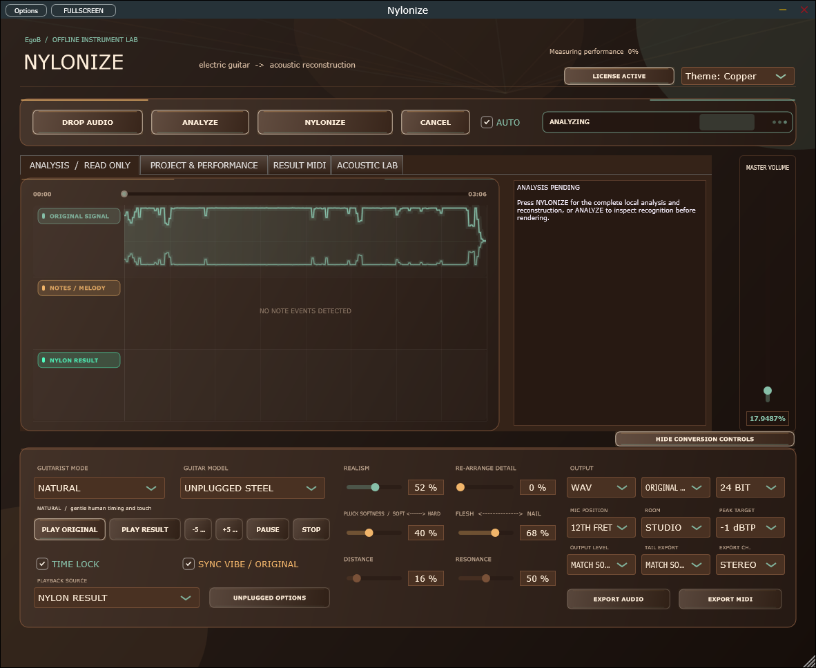
Task: Click the ANALYZE button
Action: coord(200,122)
